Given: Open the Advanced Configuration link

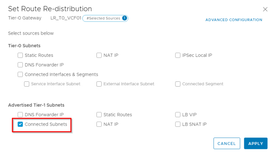Looking at the screenshot, I should (x=234, y=20).
